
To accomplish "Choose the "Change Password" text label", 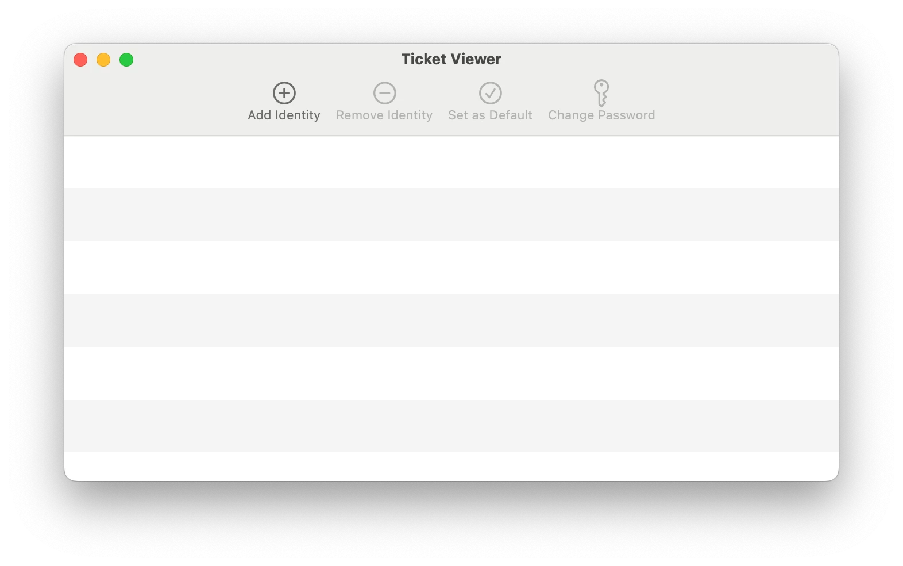I will click(x=601, y=115).
